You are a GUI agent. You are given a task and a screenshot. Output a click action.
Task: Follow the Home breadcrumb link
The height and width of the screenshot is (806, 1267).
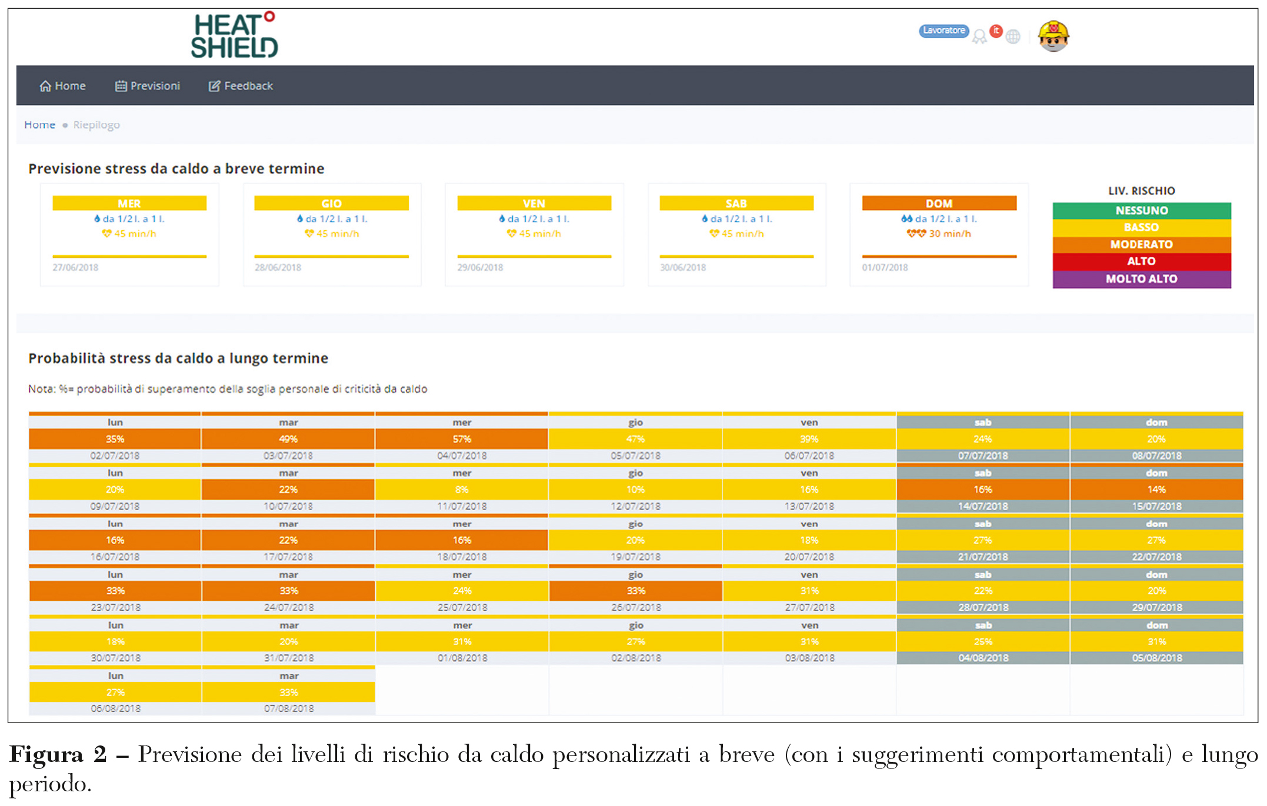39,125
